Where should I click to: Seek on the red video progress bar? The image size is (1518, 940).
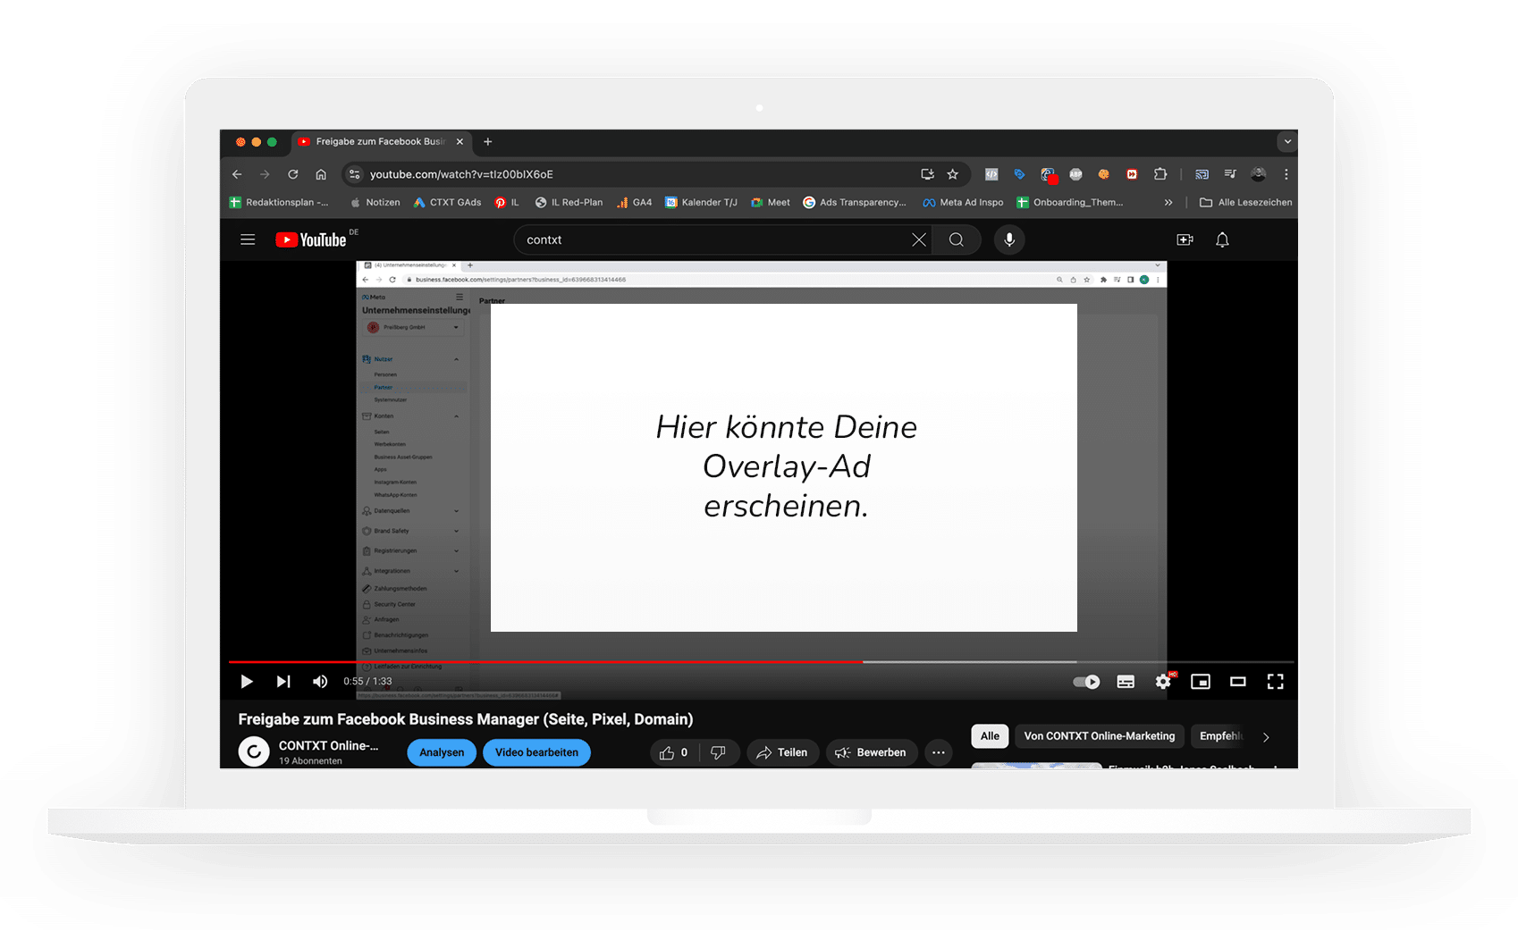(x=545, y=662)
